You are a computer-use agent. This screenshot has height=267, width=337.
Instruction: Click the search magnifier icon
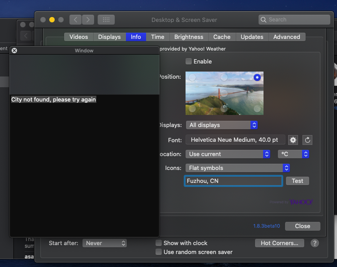pyautogui.click(x=264, y=20)
